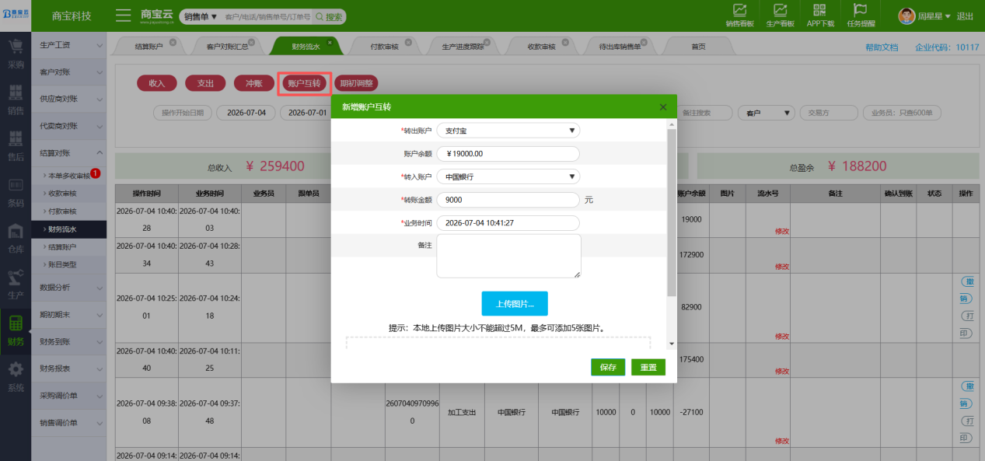985x461 pixels.
Task: Switch to the 首页 tab
Action: pyautogui.click(x=698, y=47)
